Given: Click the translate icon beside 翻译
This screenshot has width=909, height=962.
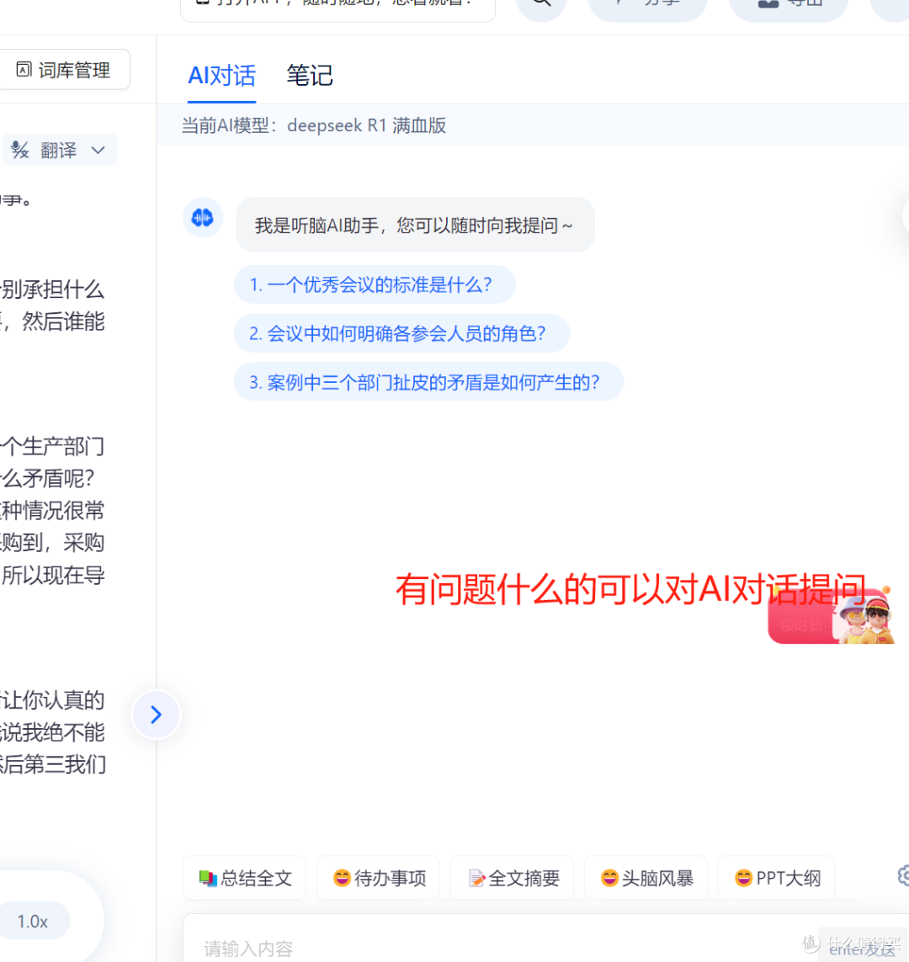Looking at the screenshot, I should [20, 150].
